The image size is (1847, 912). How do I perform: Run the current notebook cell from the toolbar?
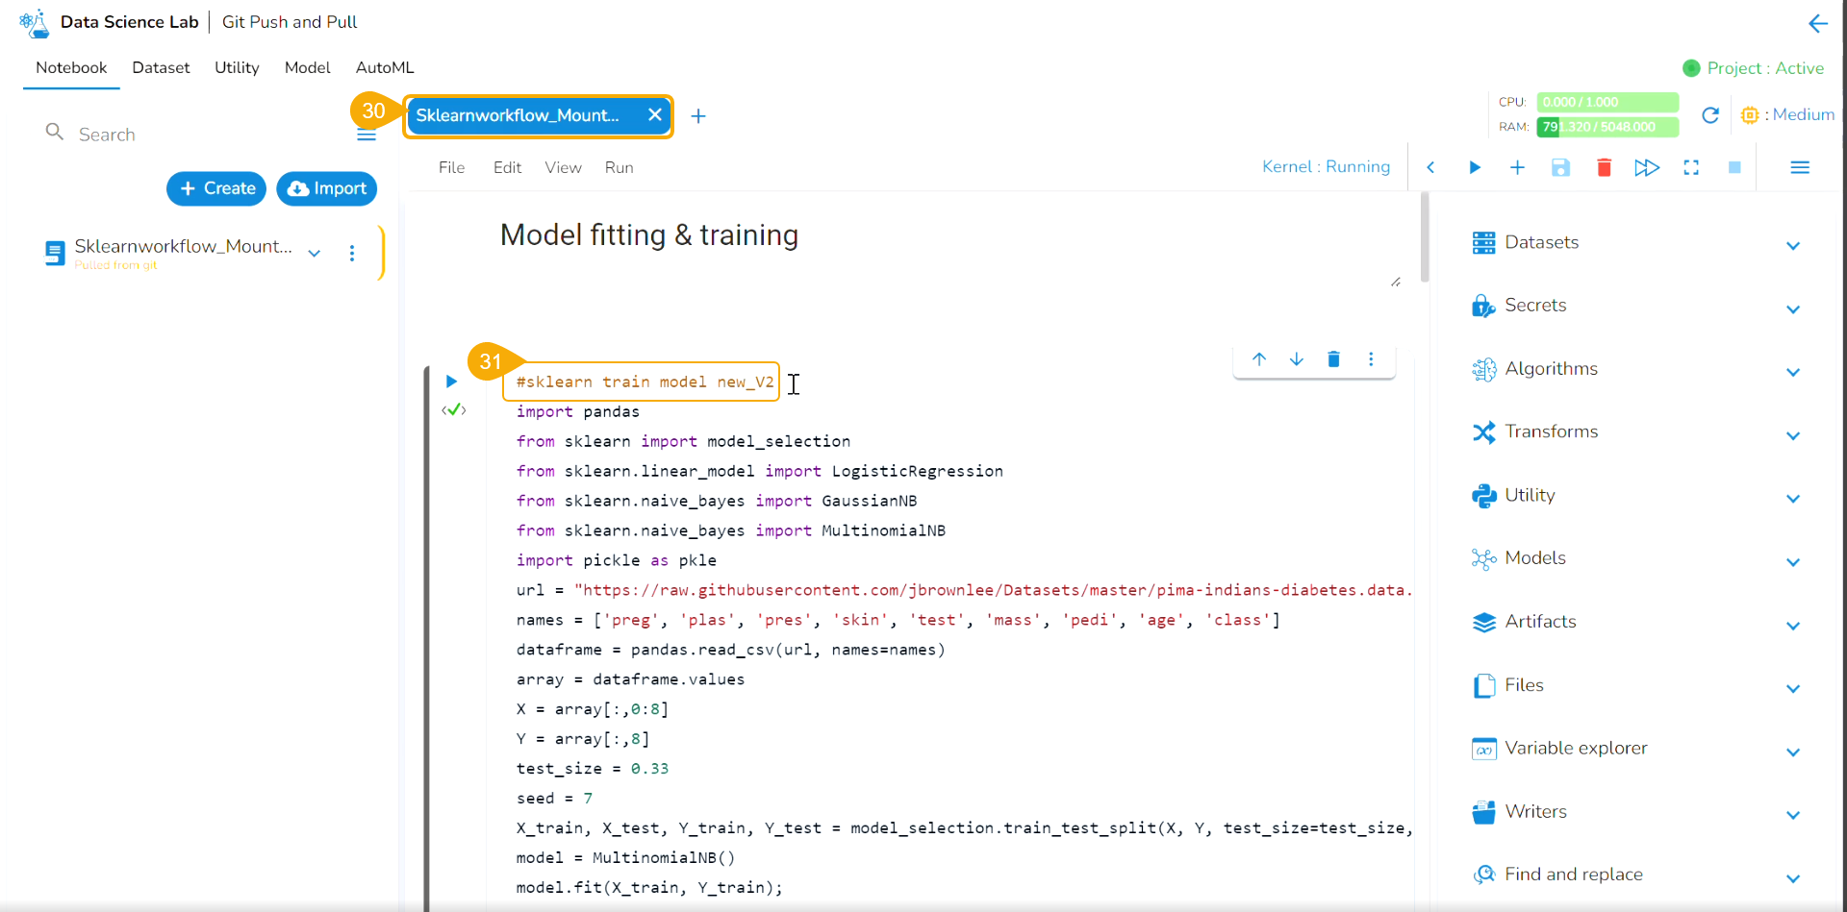click(x=1474, y=167)
